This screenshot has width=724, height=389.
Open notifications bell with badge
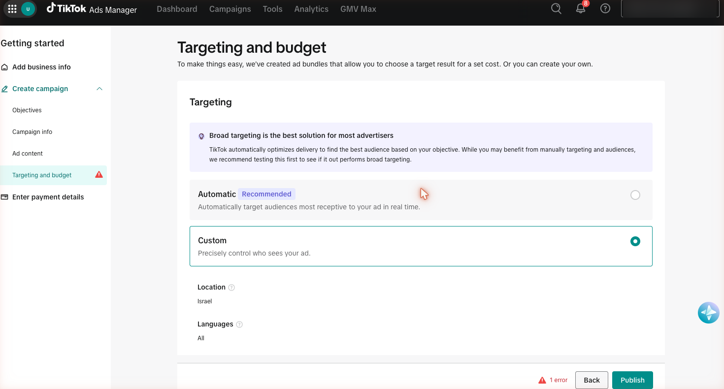click(x=581, y=8)
